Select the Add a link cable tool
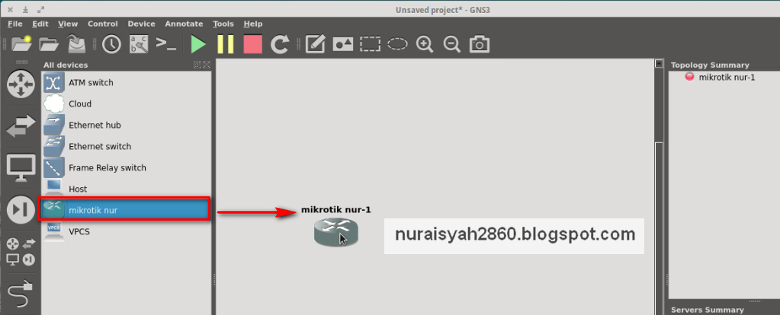 coord(21,294)
